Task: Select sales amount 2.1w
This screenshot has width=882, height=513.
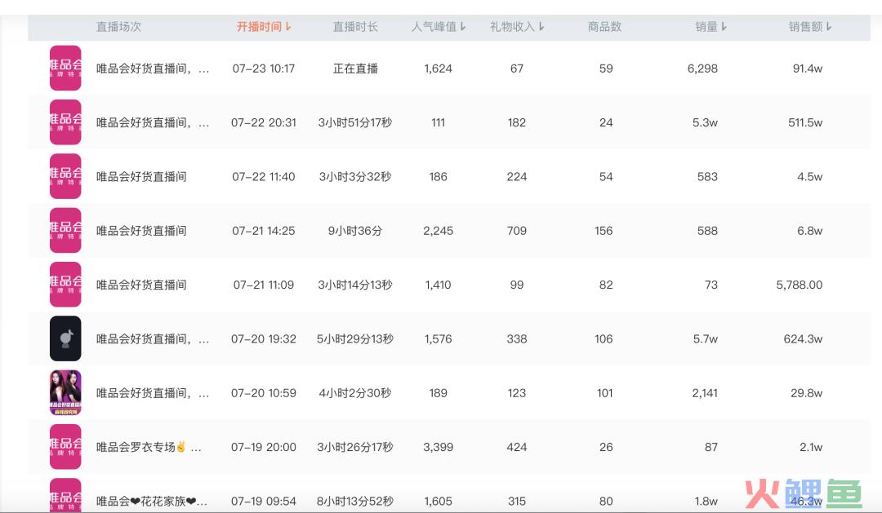Action: pos(811,447)
